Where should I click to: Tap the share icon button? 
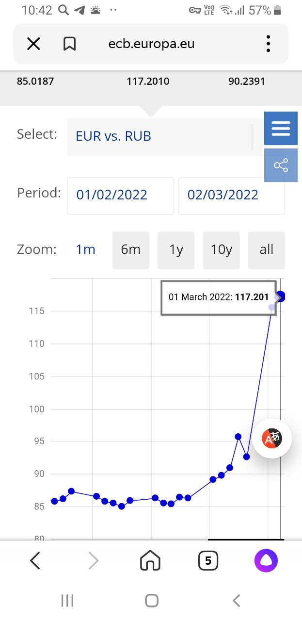click(281, 165)
